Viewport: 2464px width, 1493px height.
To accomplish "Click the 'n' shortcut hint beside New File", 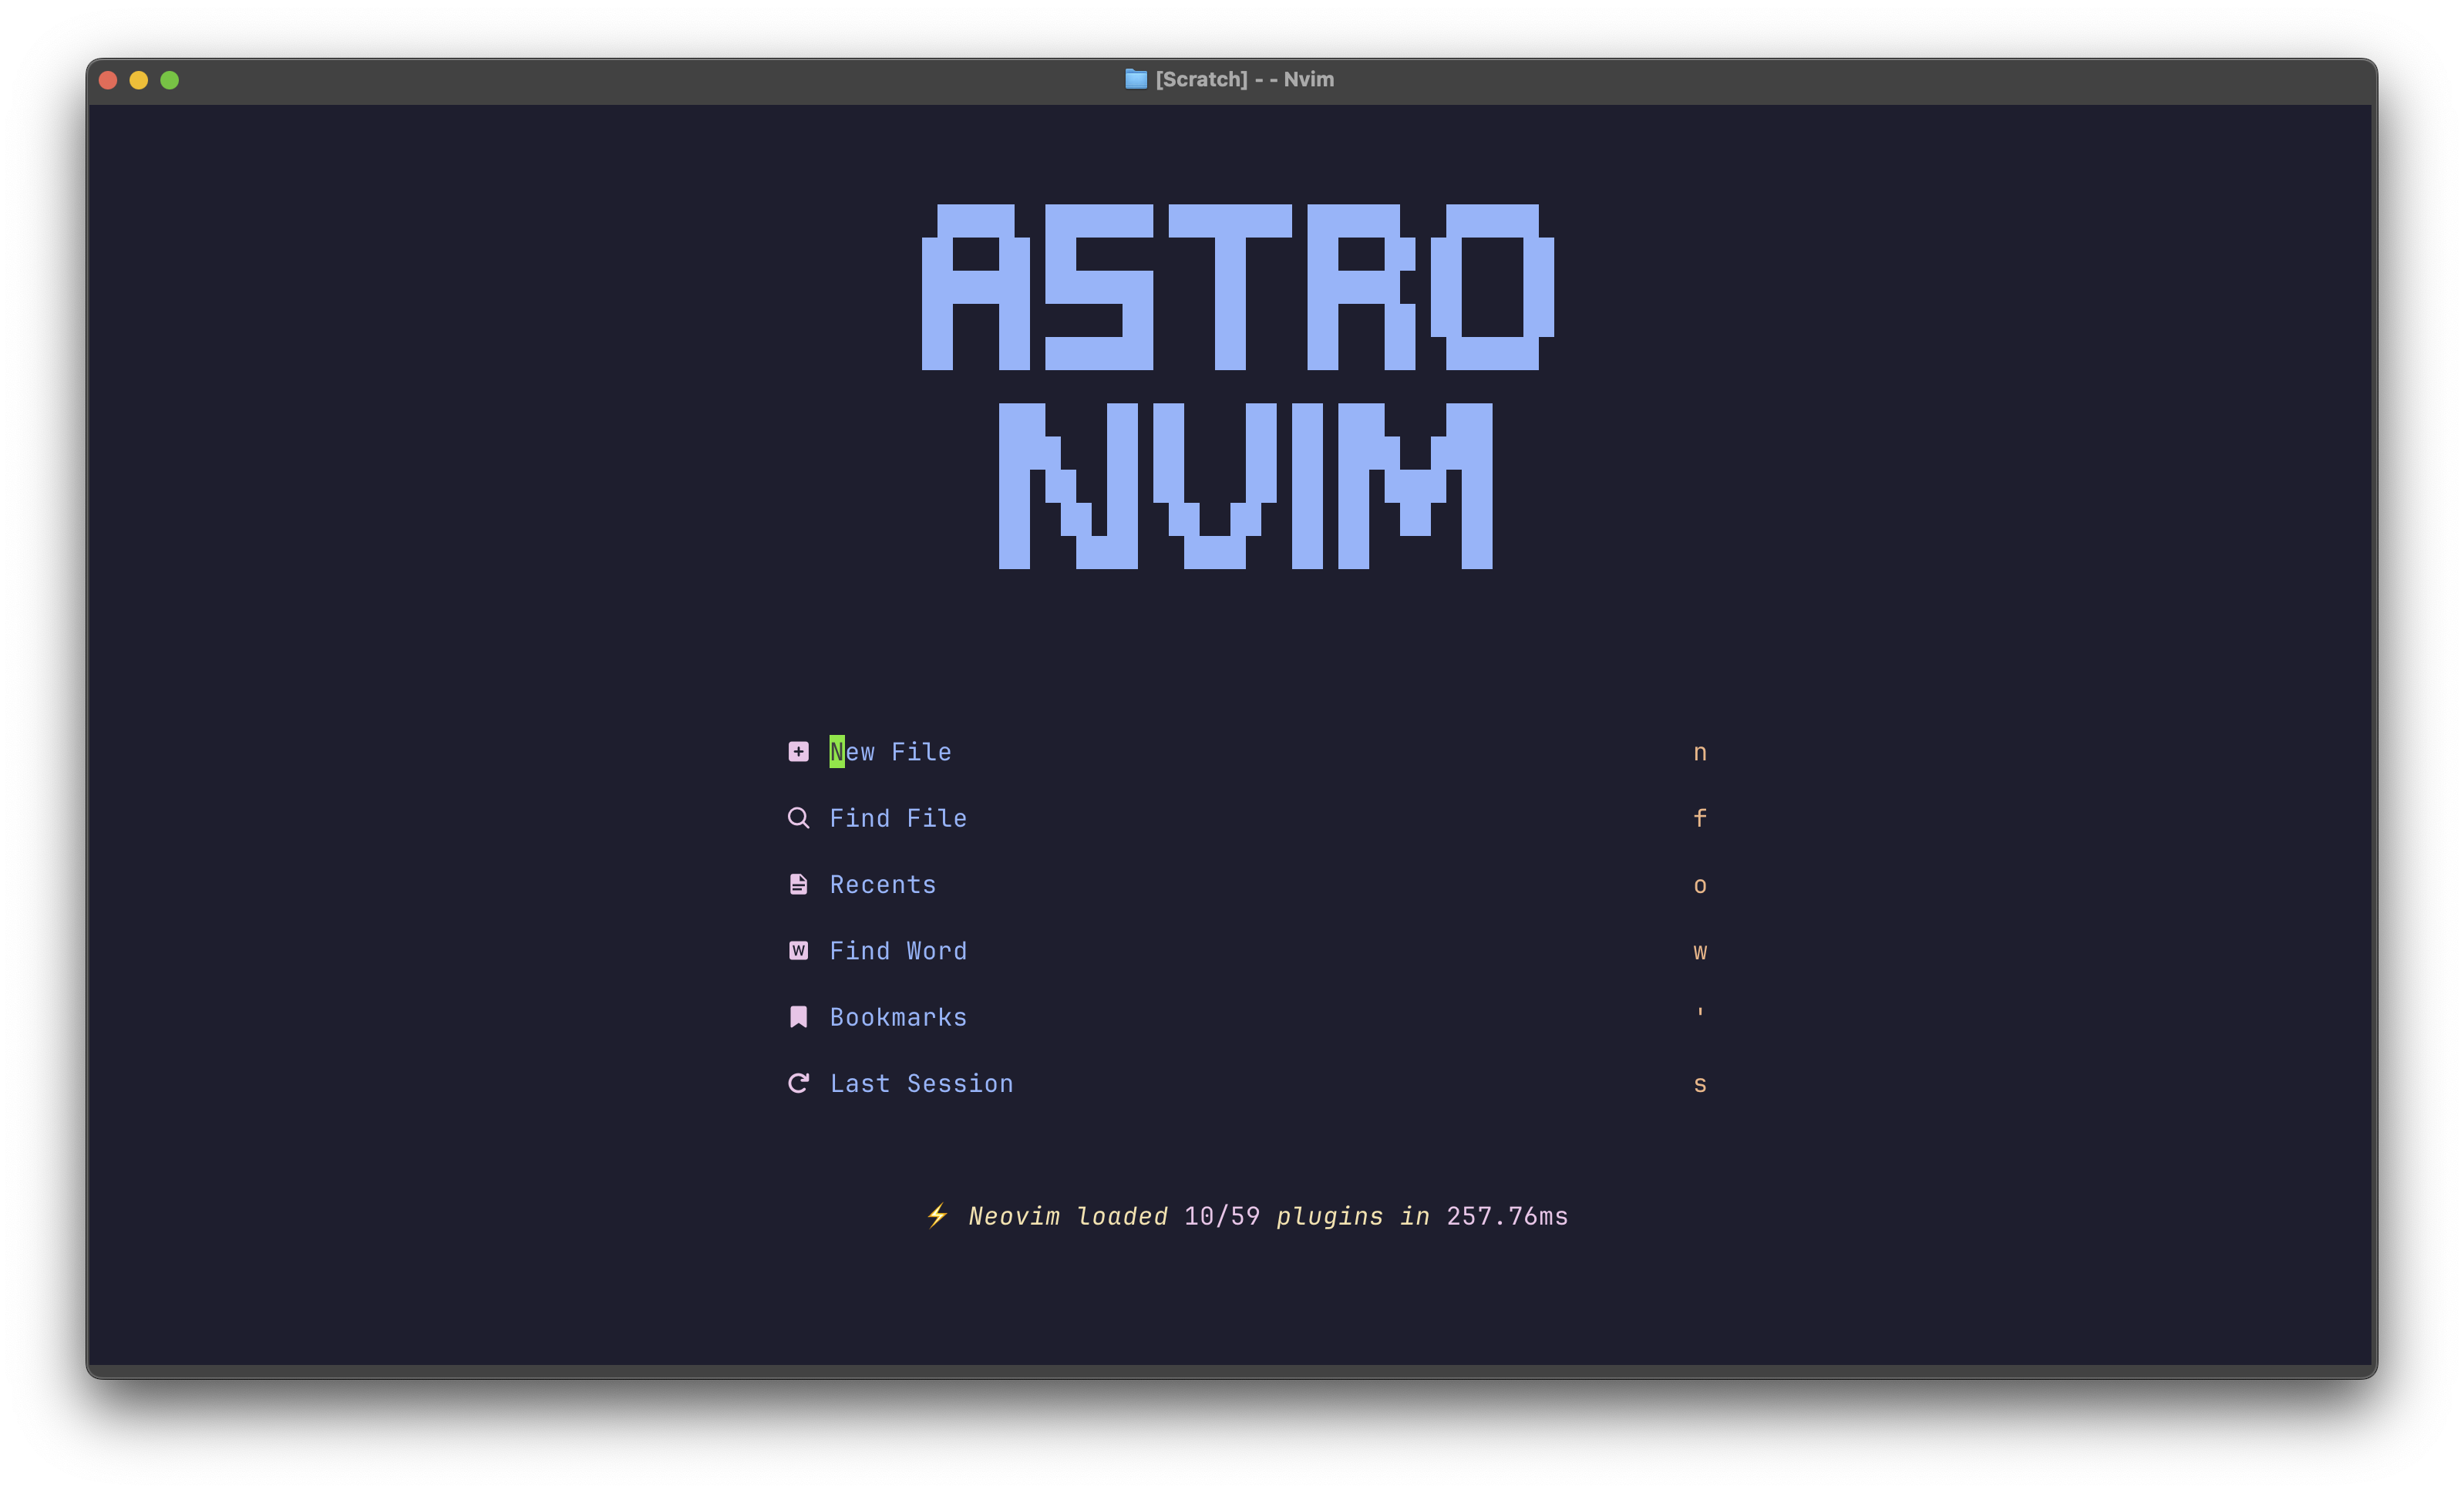I will click(1699, 751).
